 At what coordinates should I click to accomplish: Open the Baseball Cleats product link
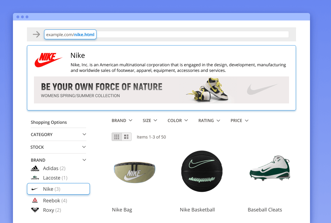coord(265,210)
